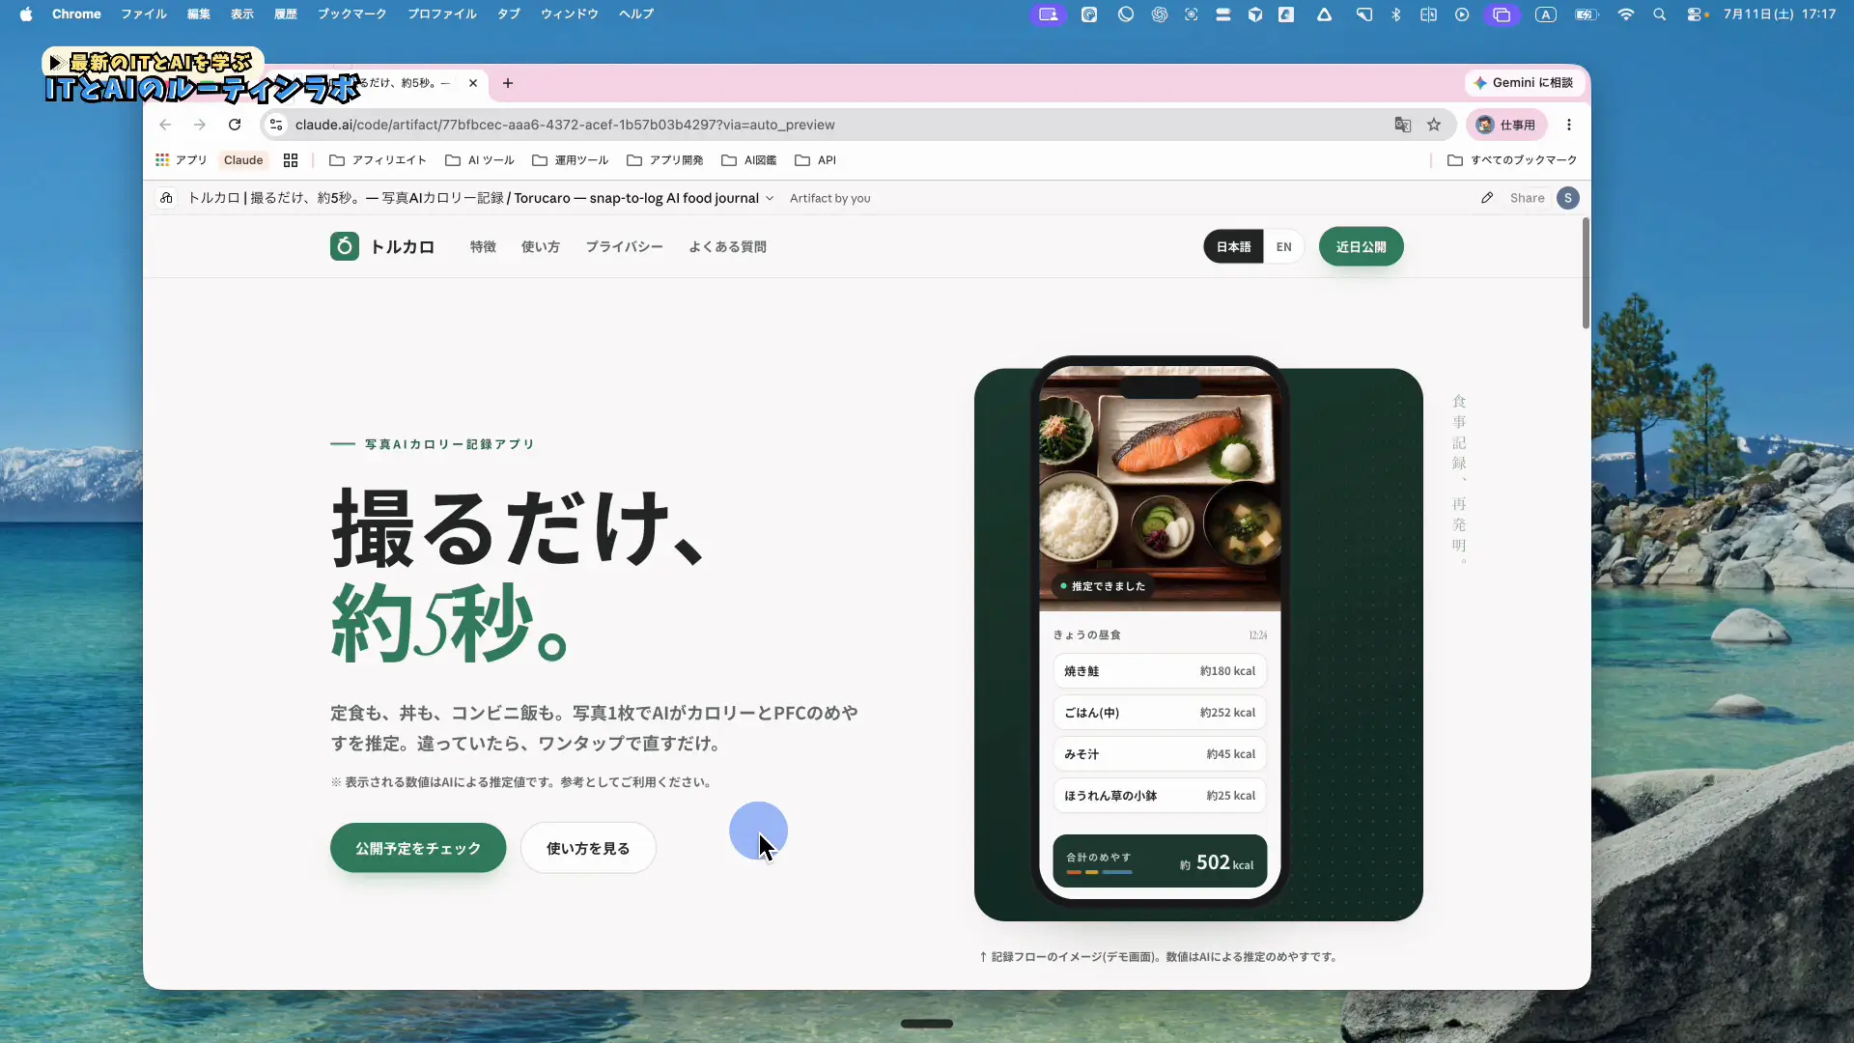Open the API bookmark folder
The height and width of the screenshot is (1043, 1854).
[816, 160]
